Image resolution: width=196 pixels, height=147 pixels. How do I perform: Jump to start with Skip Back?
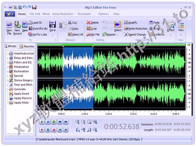[60, 130]
